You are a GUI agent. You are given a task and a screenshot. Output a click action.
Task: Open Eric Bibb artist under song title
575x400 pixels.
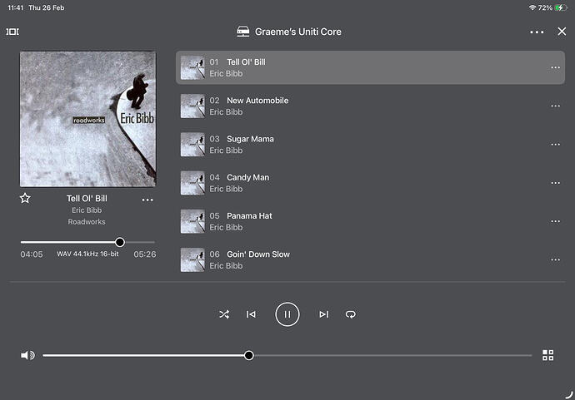(87, 210)
